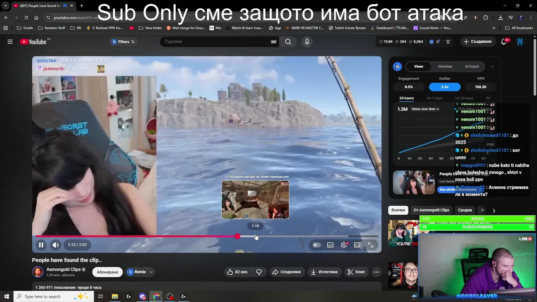Click the vidIQ panel logo icon
The height and width of the screenshot is (302, 537).
[x=397, y=66]
